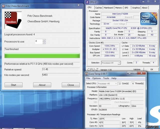
Task: Open the About tab in CPU-Z
Action: [x=144, y=8]
